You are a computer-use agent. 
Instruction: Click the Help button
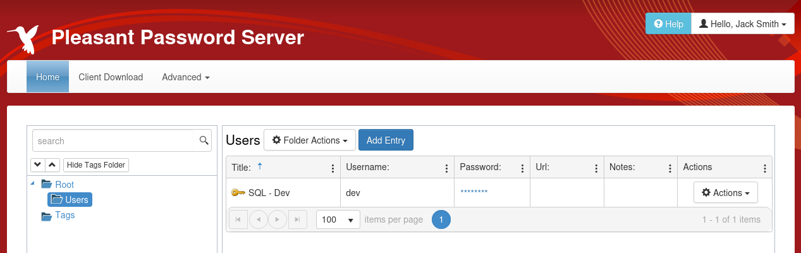click(x=669, y=23)
